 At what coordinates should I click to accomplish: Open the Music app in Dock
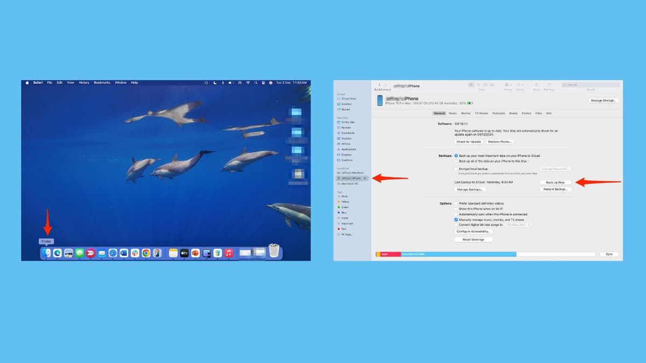229,253
